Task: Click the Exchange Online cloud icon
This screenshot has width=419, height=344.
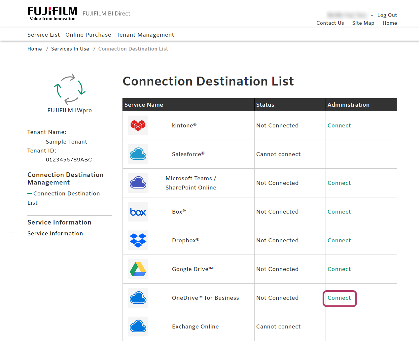Action: tap(138, 327)
